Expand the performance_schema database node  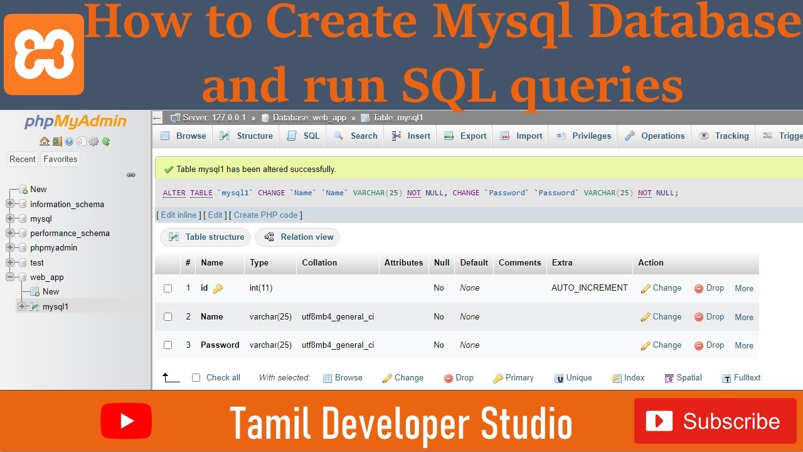(x=10, y=233)
